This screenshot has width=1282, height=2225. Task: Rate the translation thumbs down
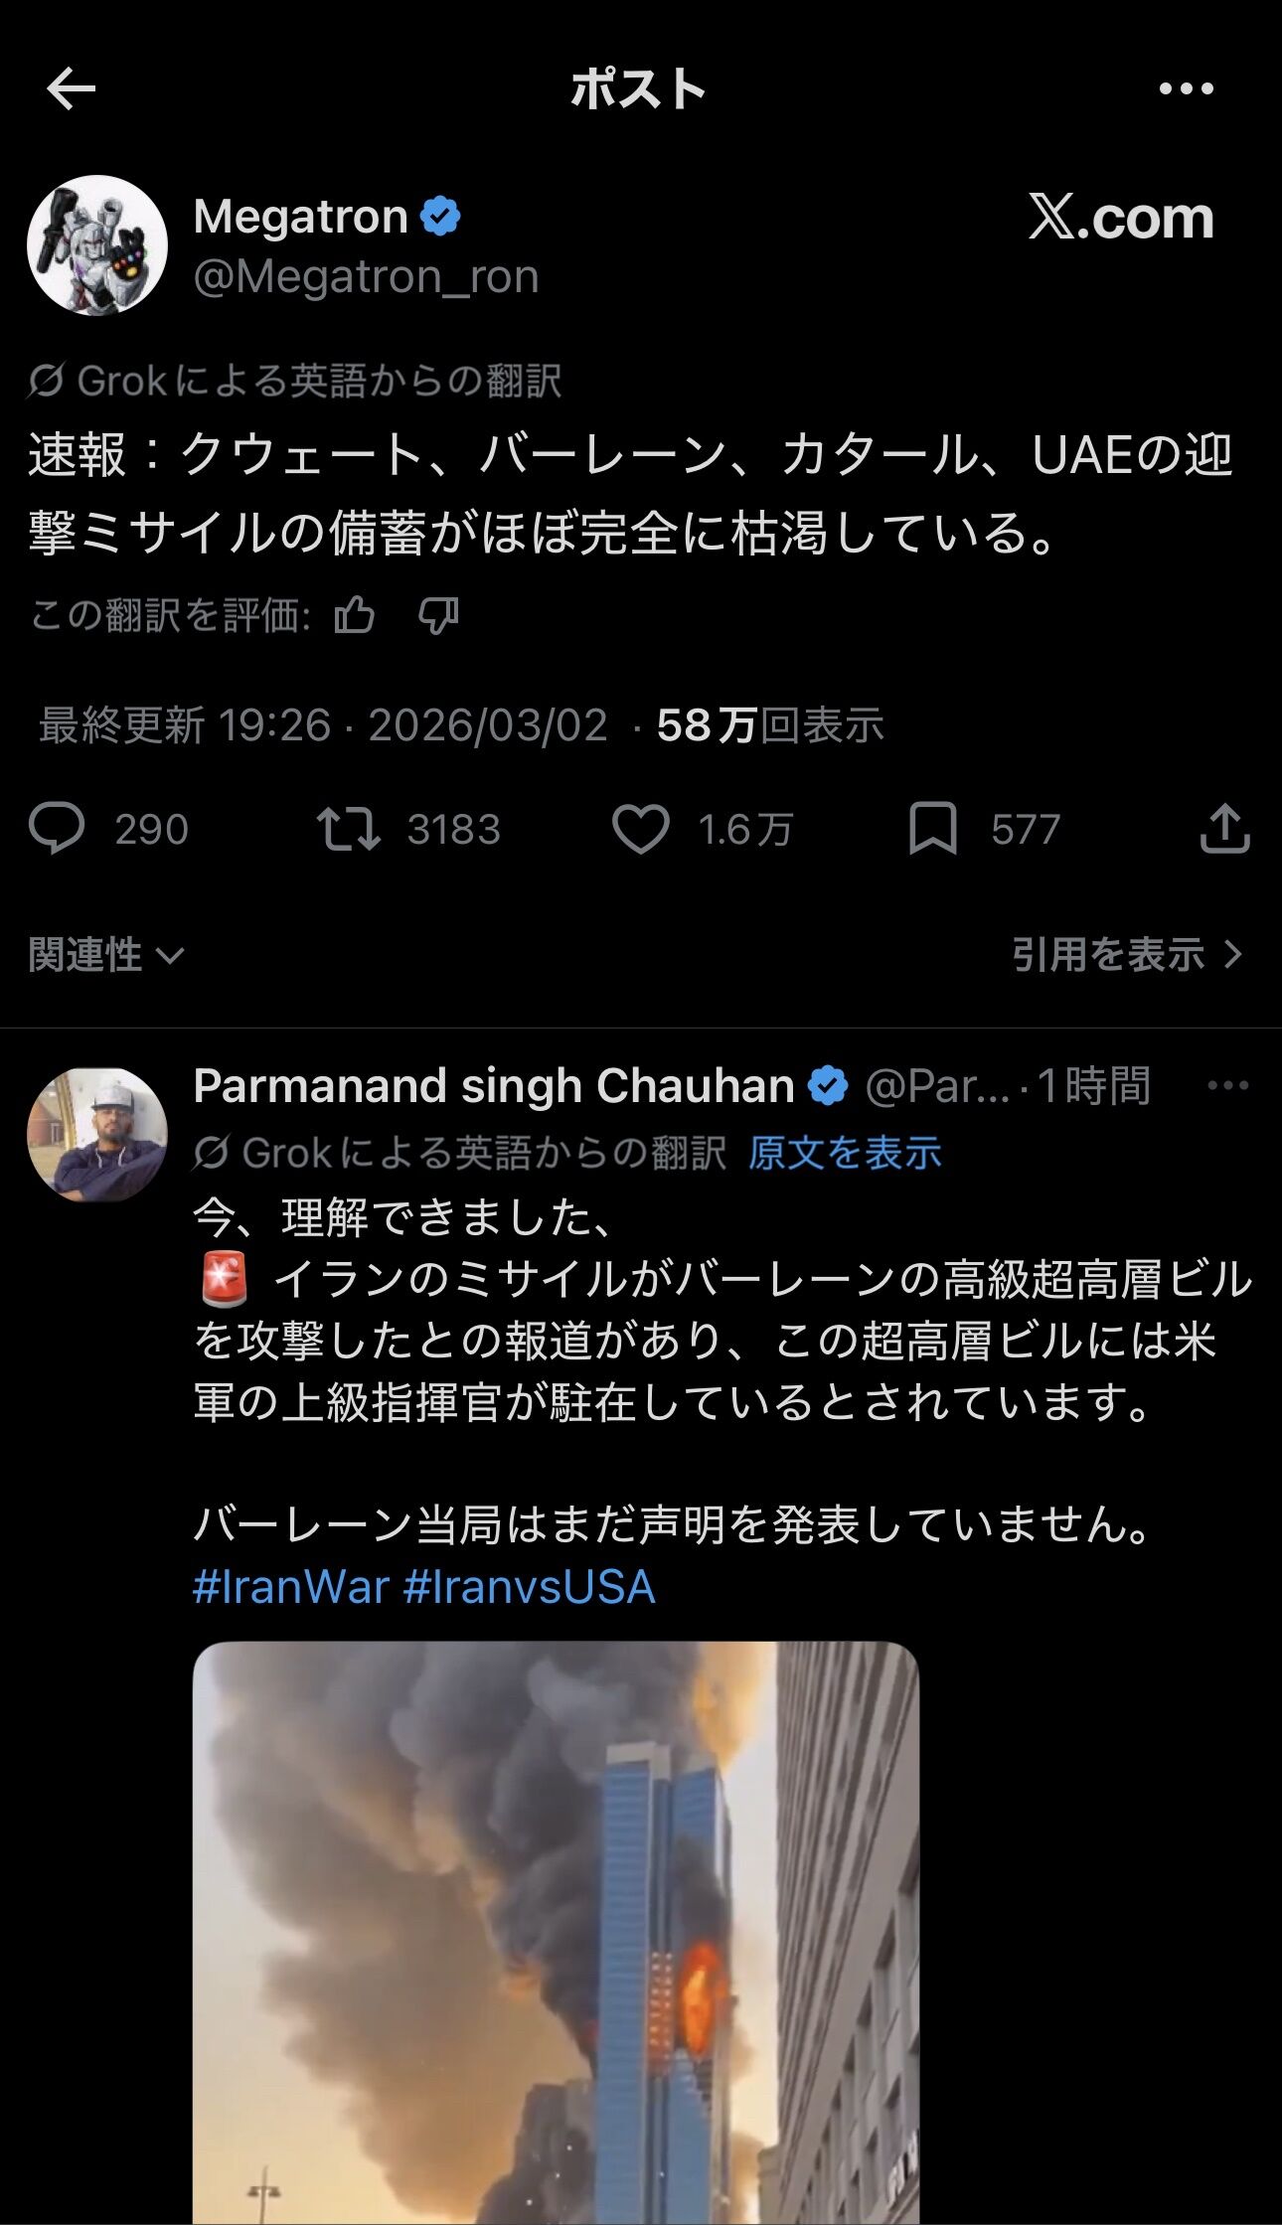(438, 616)
